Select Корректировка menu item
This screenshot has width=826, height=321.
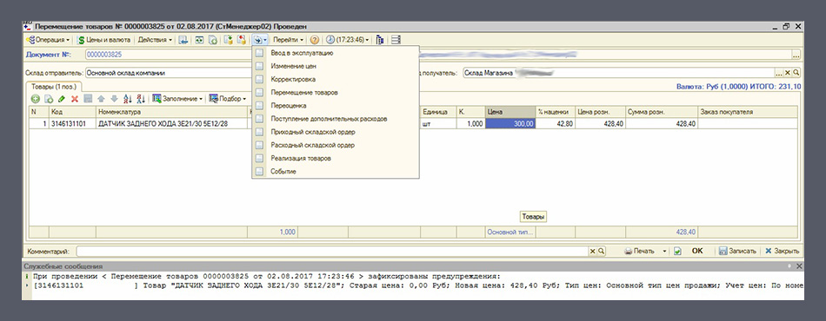(336, 79)
